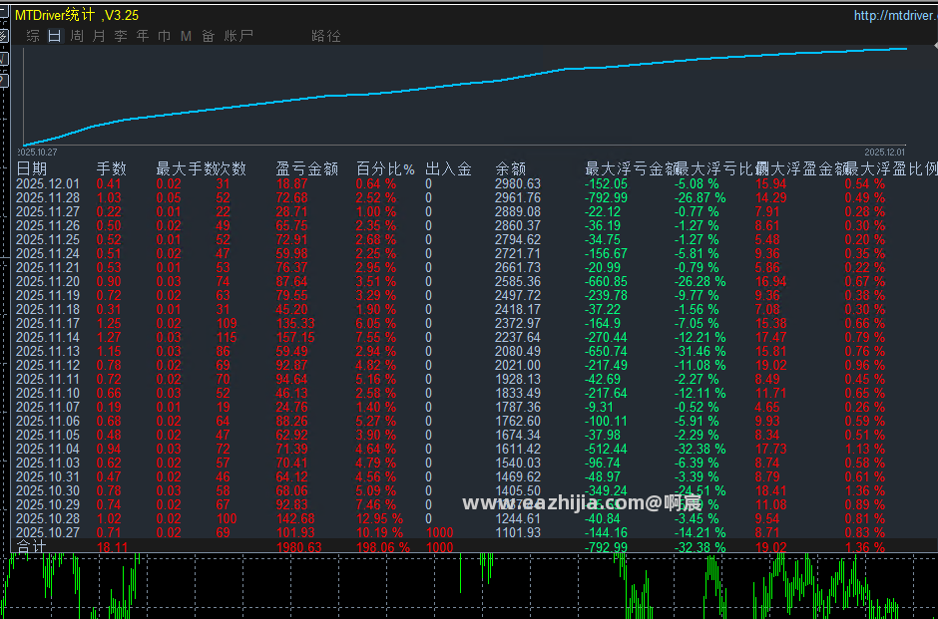The height and width of the screenshot is (619, 938).
Task: Select the M tab
Action: [186, 36]
